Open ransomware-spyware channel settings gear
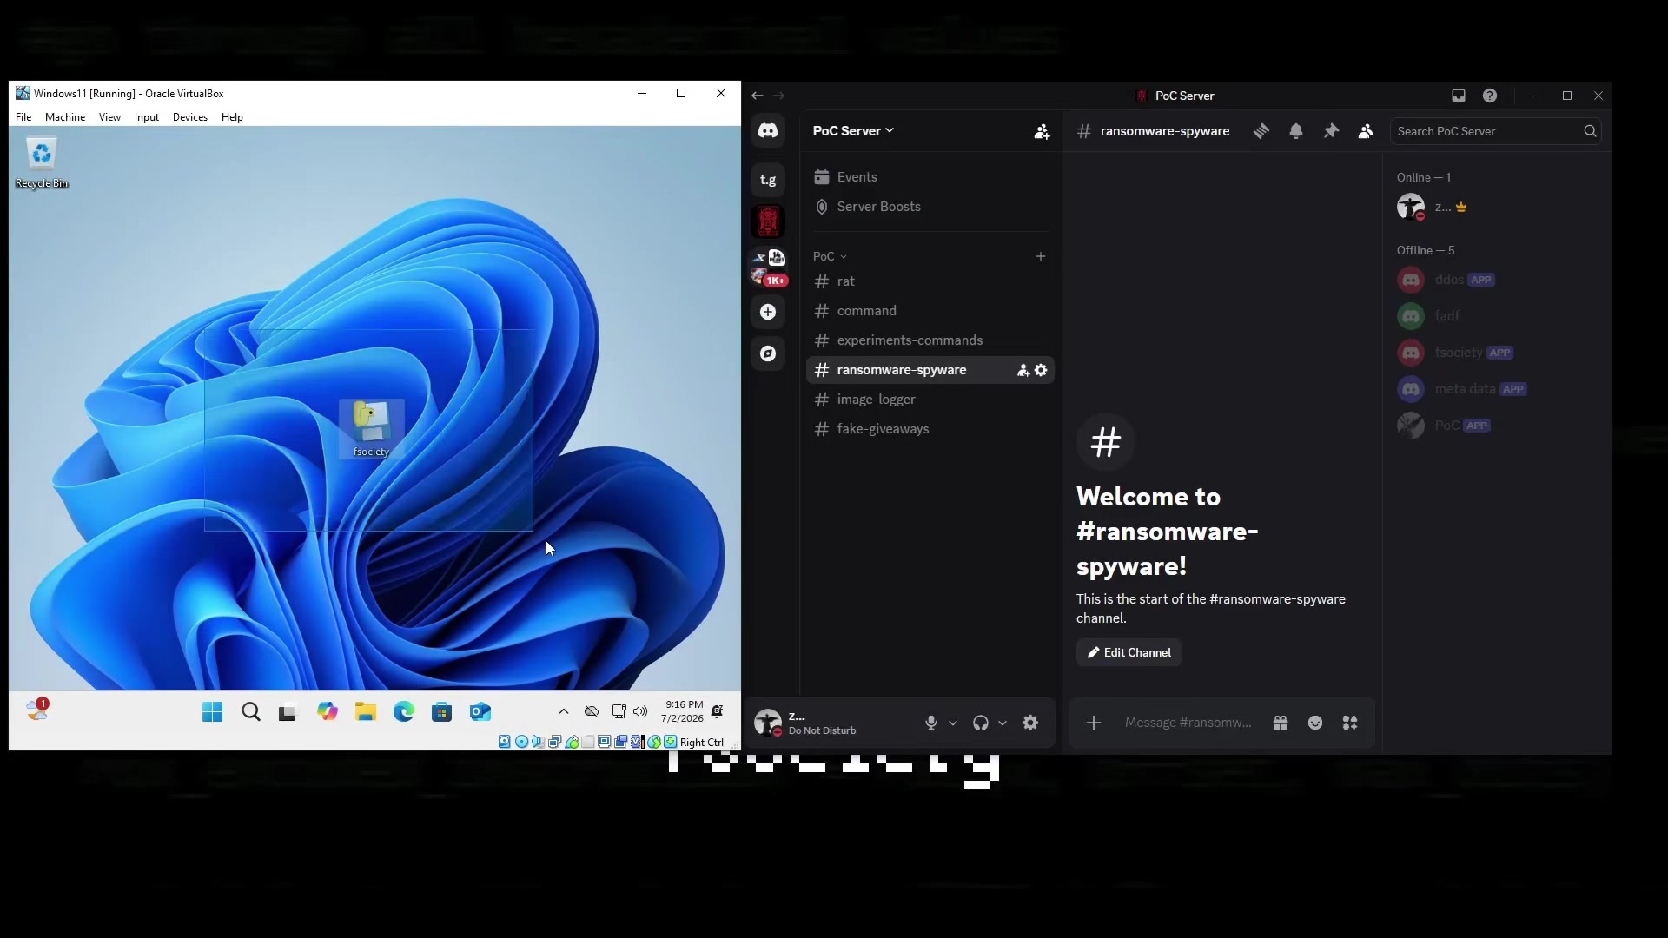 pos(1041,370)
